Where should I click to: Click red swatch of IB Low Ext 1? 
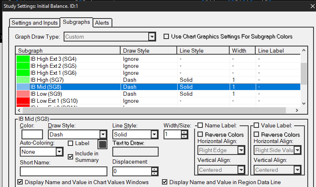[x=23, y=101]
